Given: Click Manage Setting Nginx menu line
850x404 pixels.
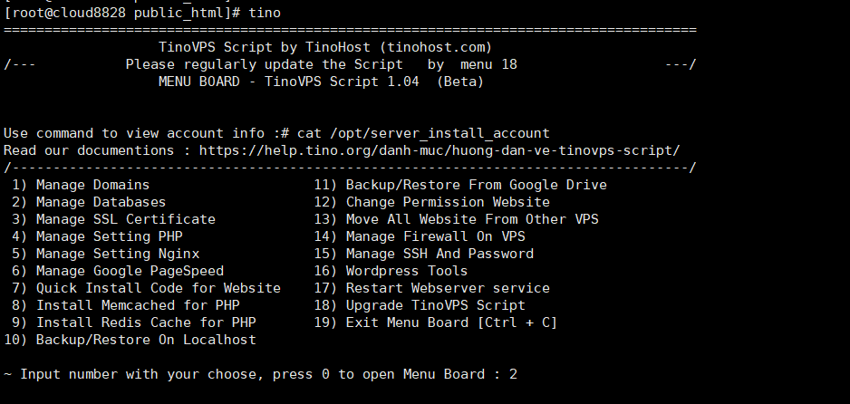Looking at the screenshot, I should tap(105, 254).
